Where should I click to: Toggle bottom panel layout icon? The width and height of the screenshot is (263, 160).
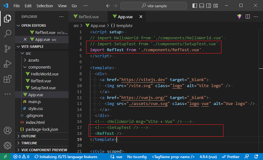pyautogui.click(x=202, y=6)
